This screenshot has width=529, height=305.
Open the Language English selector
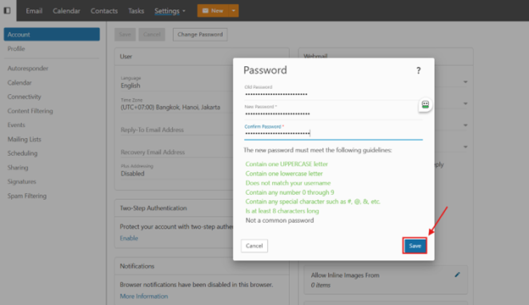pyautogui.click(x=177, y=82)
